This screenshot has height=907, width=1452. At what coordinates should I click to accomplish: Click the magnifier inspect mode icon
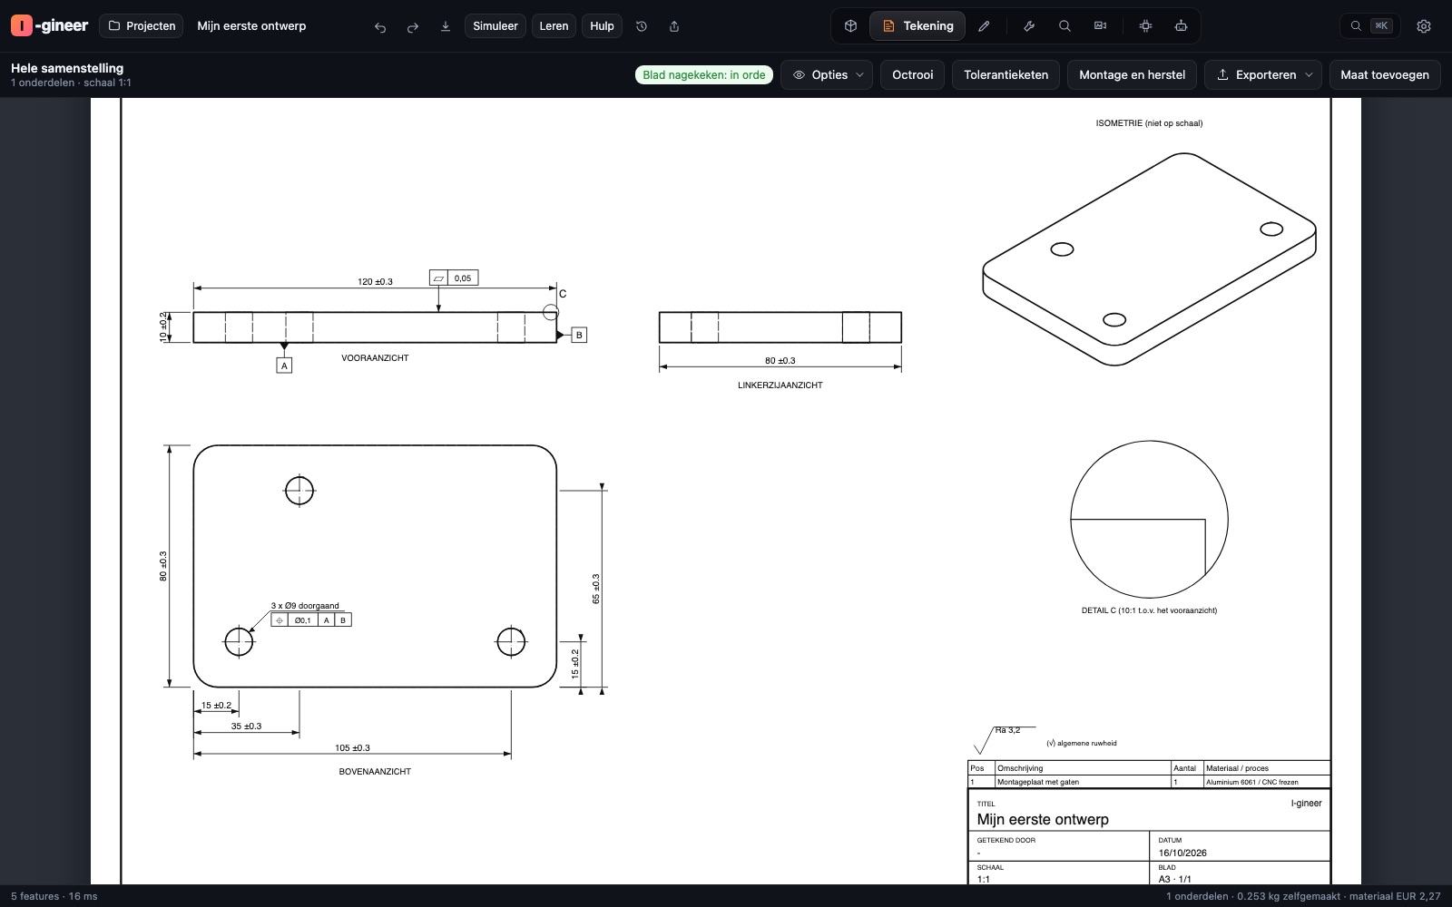tap(1064, 26)
